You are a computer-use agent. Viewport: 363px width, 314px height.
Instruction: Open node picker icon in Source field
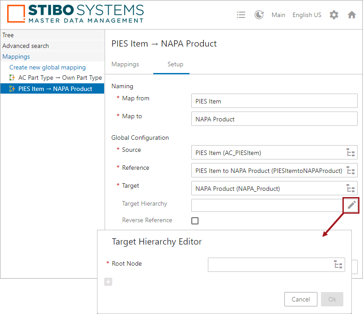(350, 152)
